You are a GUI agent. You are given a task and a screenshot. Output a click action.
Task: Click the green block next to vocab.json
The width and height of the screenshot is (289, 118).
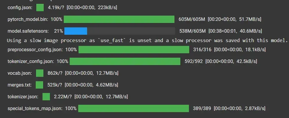click(x=40, y=73)
